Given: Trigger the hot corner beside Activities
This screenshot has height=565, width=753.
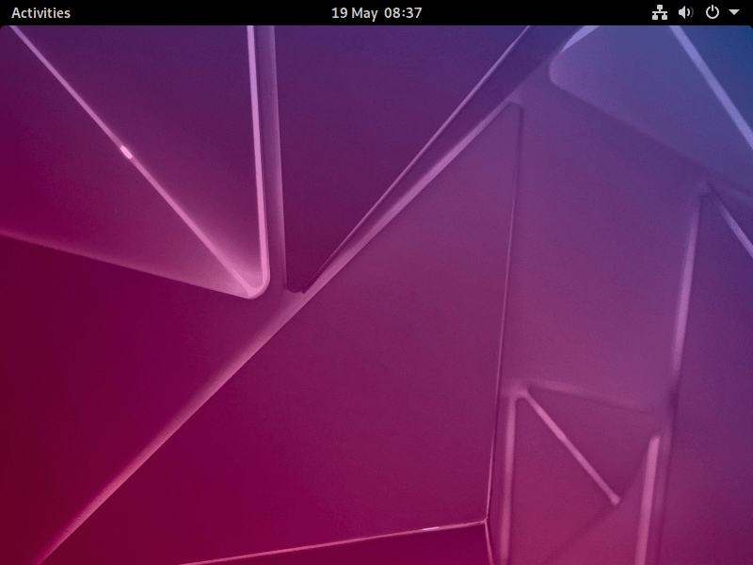Looking at the screenshot, I should [1, 1].
